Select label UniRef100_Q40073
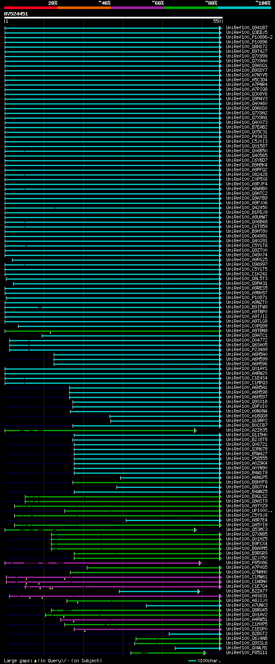The image size is (275, 664). 247,122
